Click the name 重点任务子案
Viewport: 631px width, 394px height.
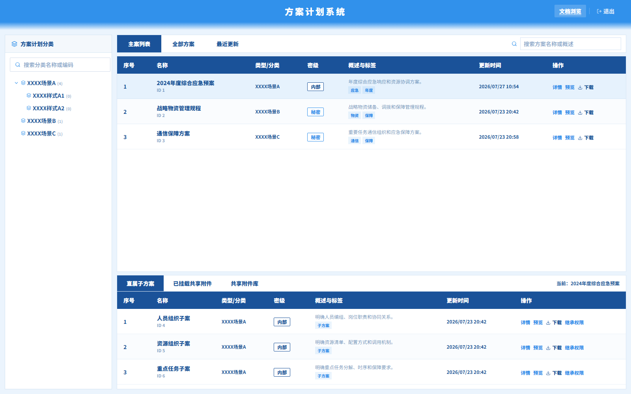(x=174, y=369)
